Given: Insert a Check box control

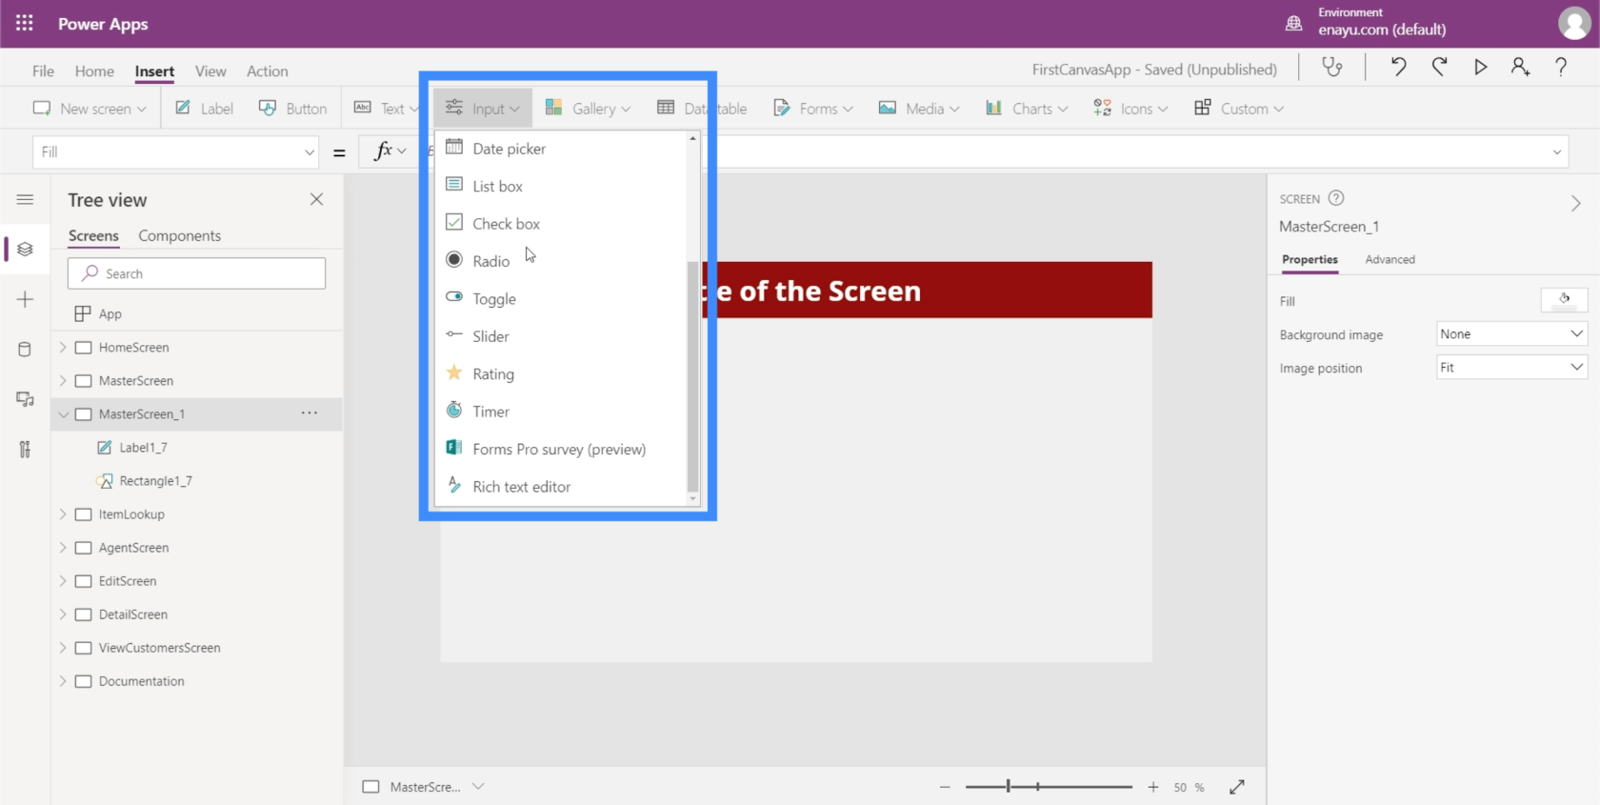Looking at the screenshot, I should coord(561,223).
